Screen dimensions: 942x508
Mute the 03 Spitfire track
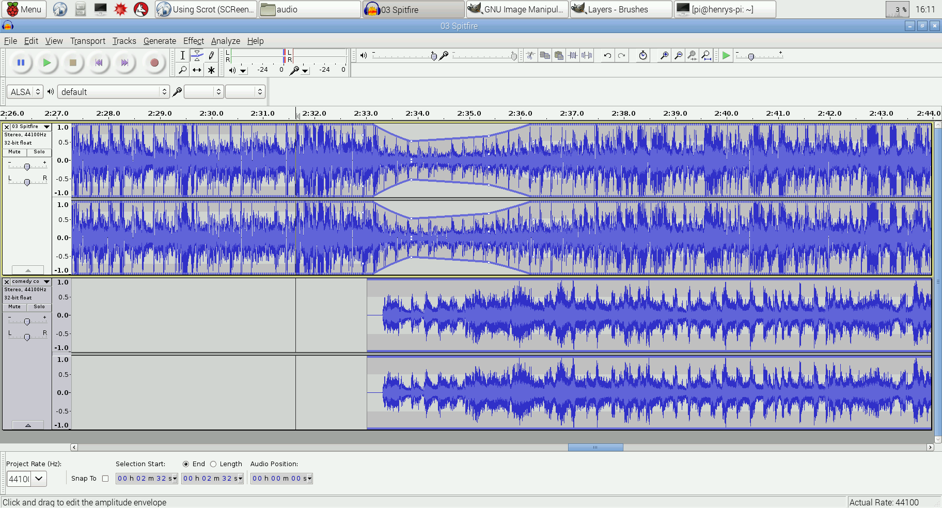pos(14,152)
